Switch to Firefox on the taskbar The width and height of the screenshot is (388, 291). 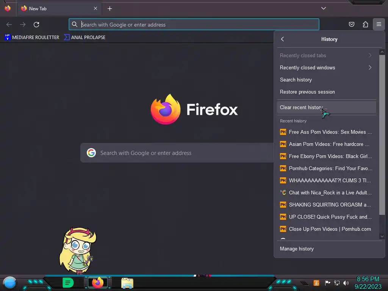98,283
